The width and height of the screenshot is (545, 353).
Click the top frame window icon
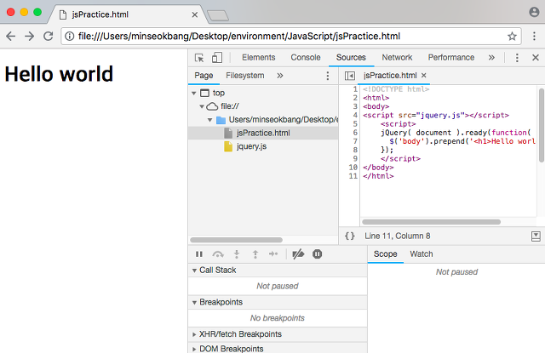pyautogui.click(x=205, y=93)
